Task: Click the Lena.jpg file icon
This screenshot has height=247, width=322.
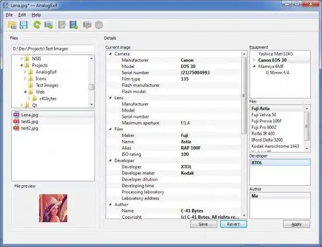Action: [16, 115]
